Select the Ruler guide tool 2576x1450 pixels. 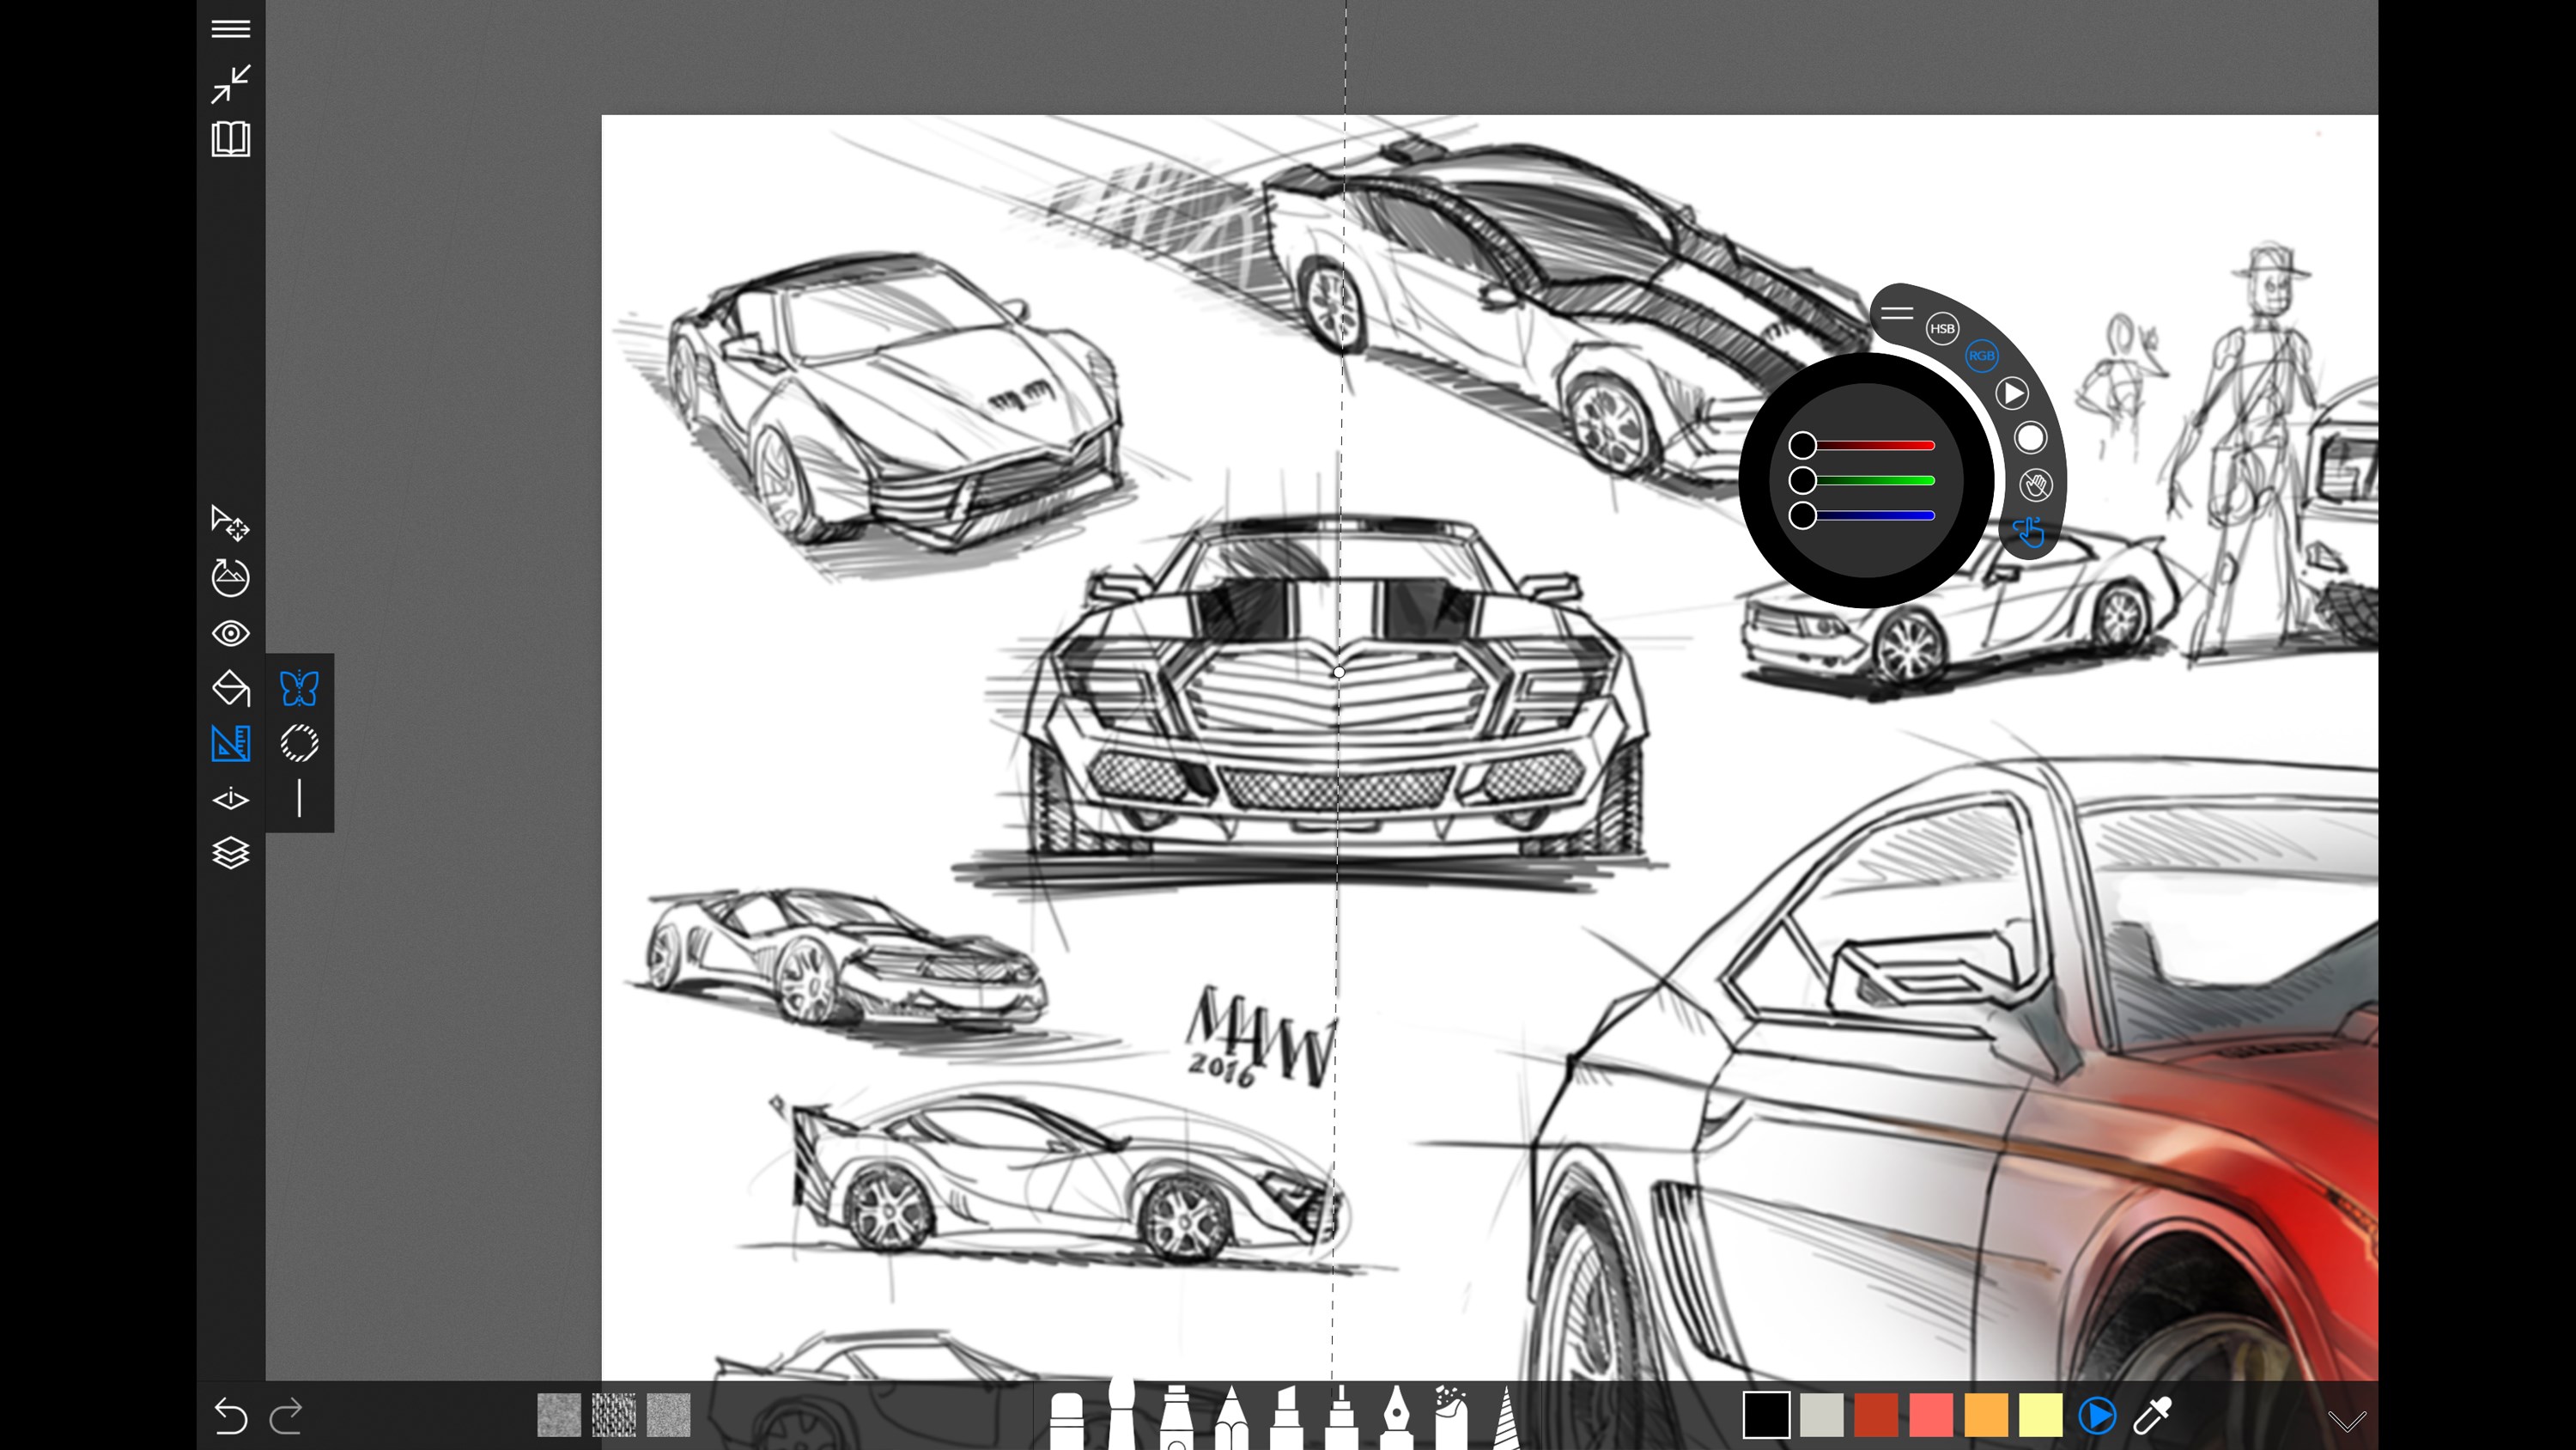coord(231,745)
